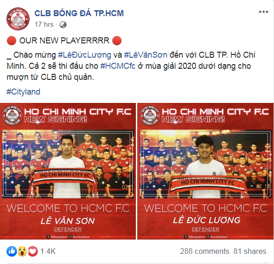Viewport: 274px width, 264px height.
Task: Click the 17 hrs timestamp
Action: point(44,24)
